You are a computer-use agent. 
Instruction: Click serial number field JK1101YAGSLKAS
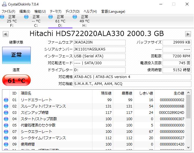100,49
